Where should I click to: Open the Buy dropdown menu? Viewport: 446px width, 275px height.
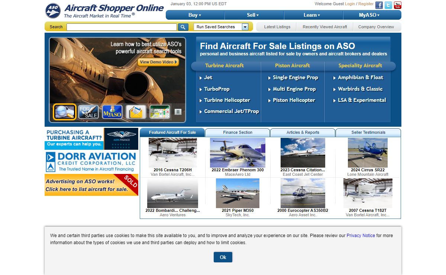pos(195,15)
